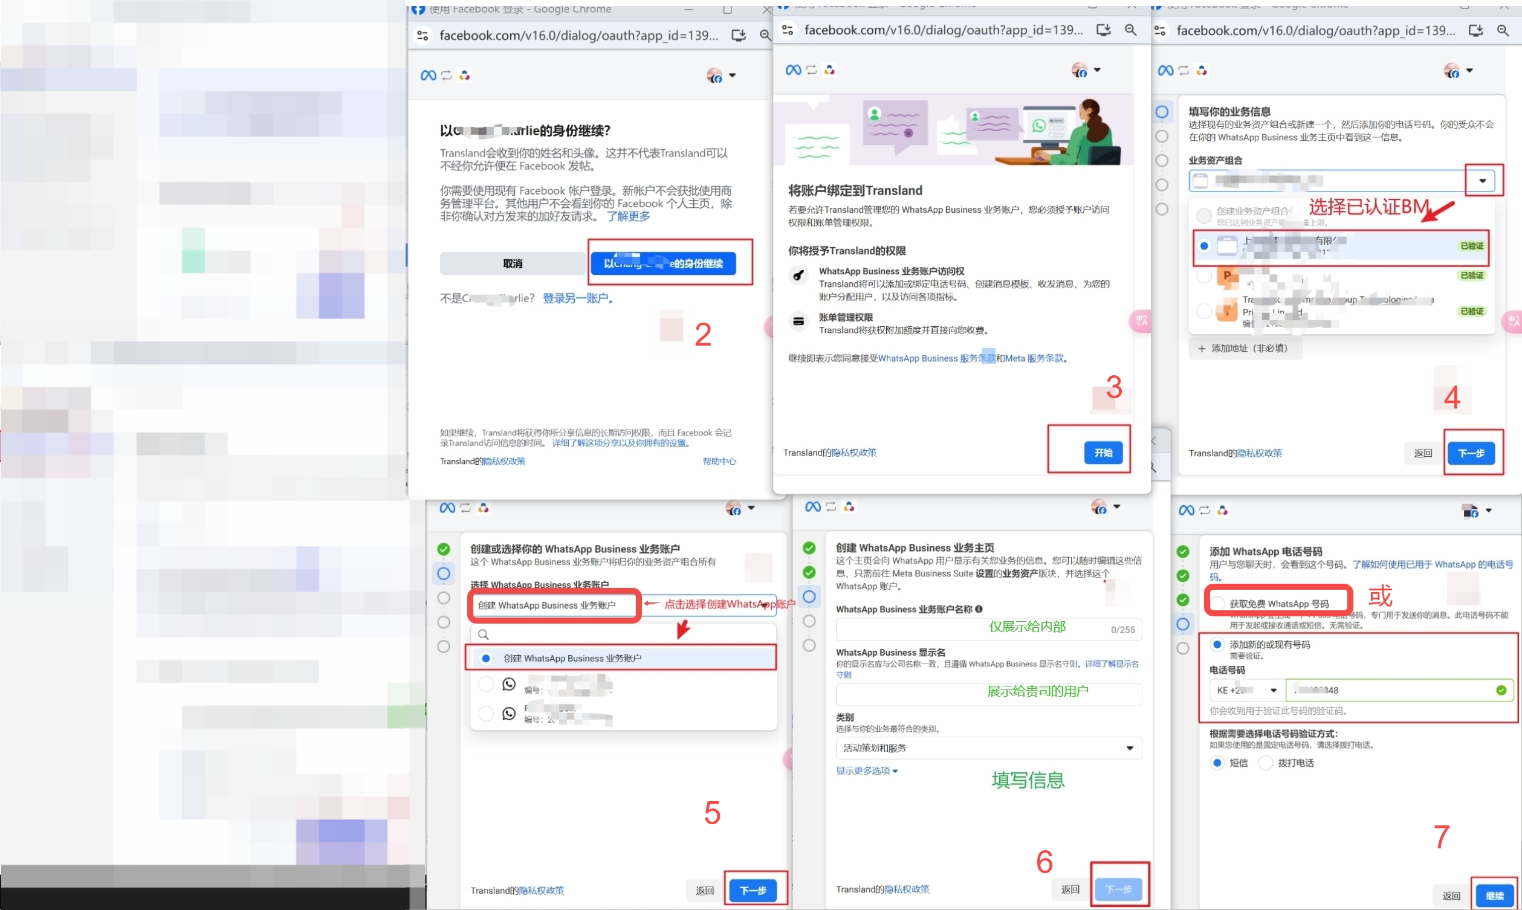This screenshot has width=1522, height=910.
Task: Click the key icon beside WhatsApp Business 业务账户访问权
Action: point(798,275)
